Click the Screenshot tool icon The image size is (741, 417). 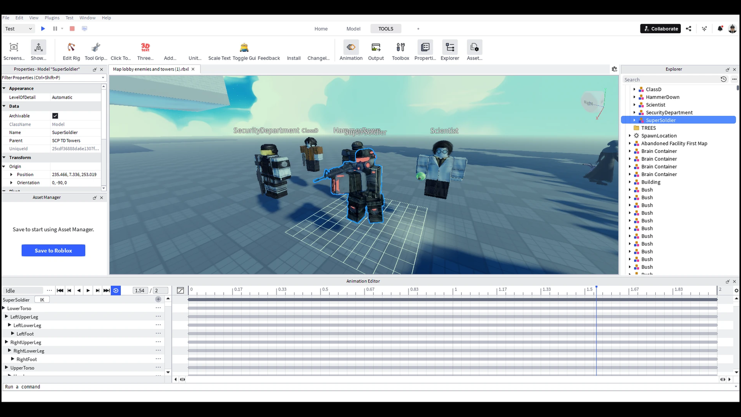click(x=14, y=47)
